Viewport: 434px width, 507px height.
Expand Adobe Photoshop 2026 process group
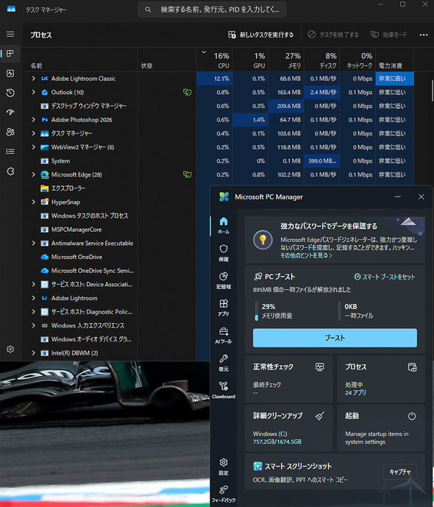pos(33,120)
